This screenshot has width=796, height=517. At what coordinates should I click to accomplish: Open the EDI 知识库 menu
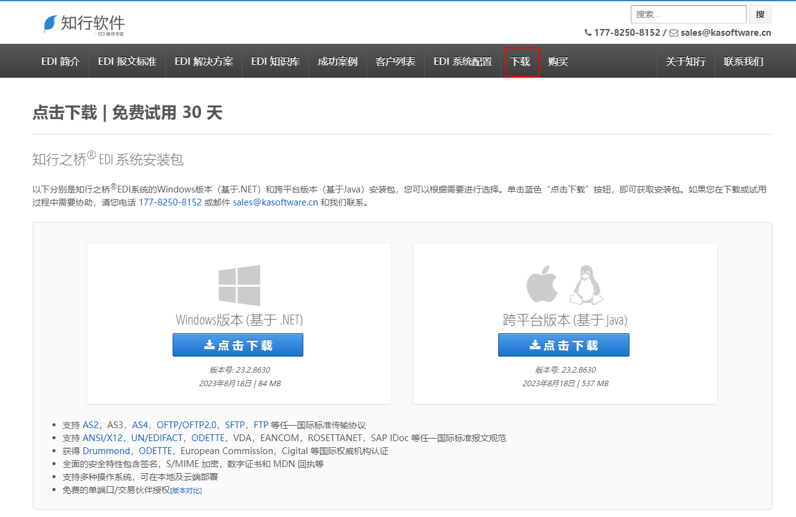point(275,61)
